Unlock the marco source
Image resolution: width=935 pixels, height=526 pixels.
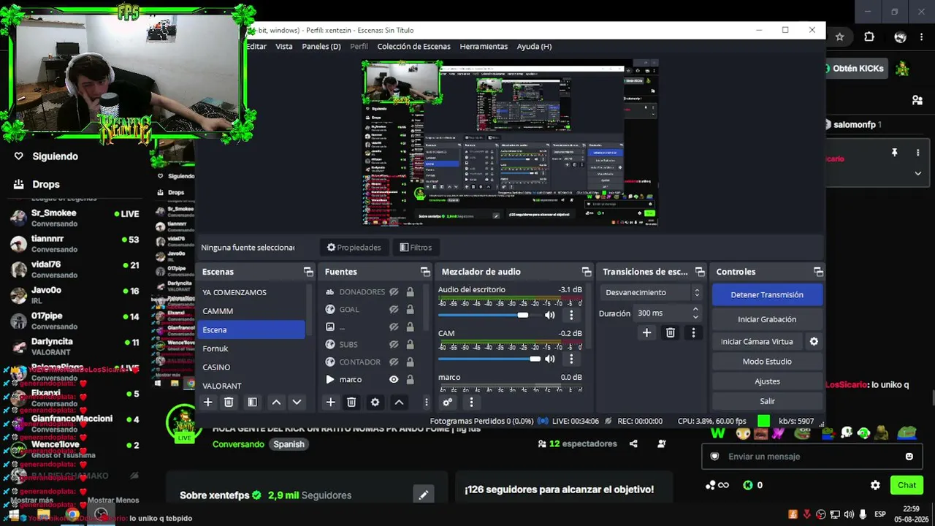(x=410, y=380)
